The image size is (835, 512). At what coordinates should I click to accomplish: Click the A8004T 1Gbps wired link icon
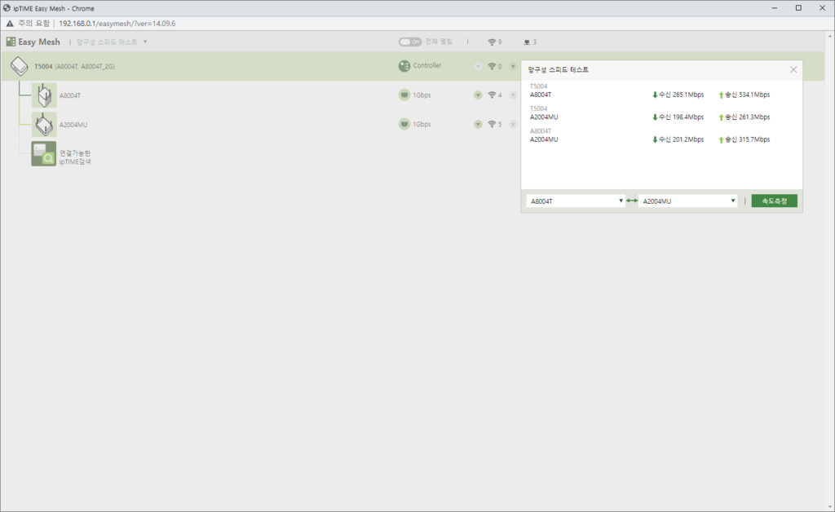[x=404, y=95]
